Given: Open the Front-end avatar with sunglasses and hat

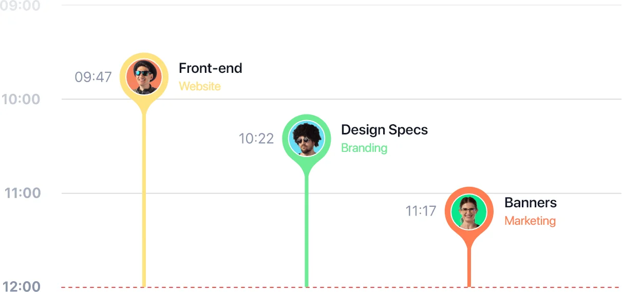Looking at the screenshot, I should pos(144,77).
